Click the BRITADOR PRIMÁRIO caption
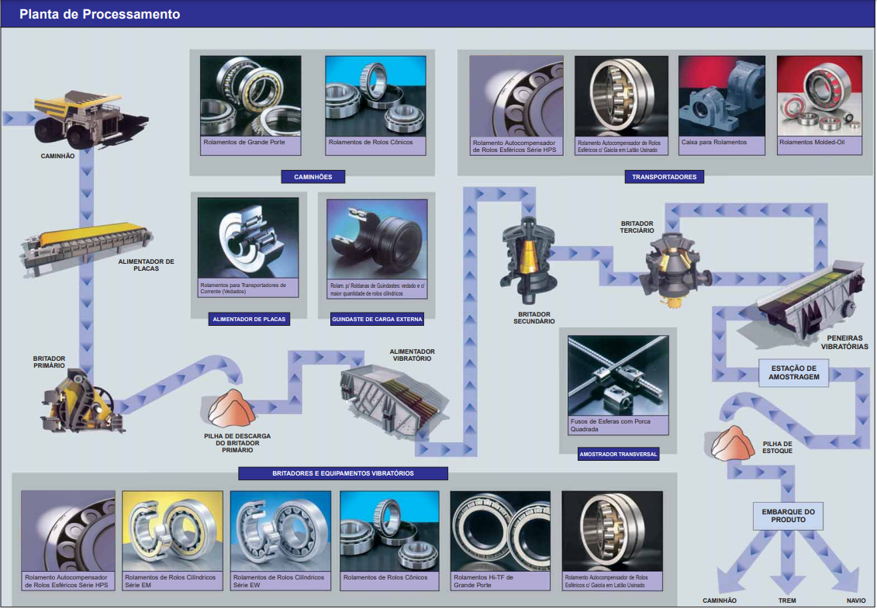 (49, 362)
